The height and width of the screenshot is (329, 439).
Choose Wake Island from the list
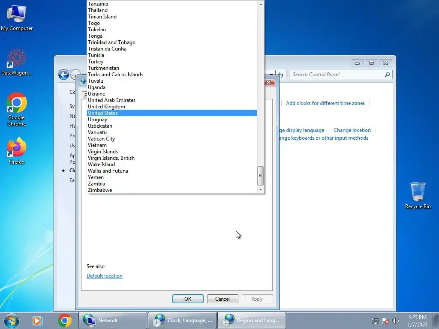click(x=172, y=164)
